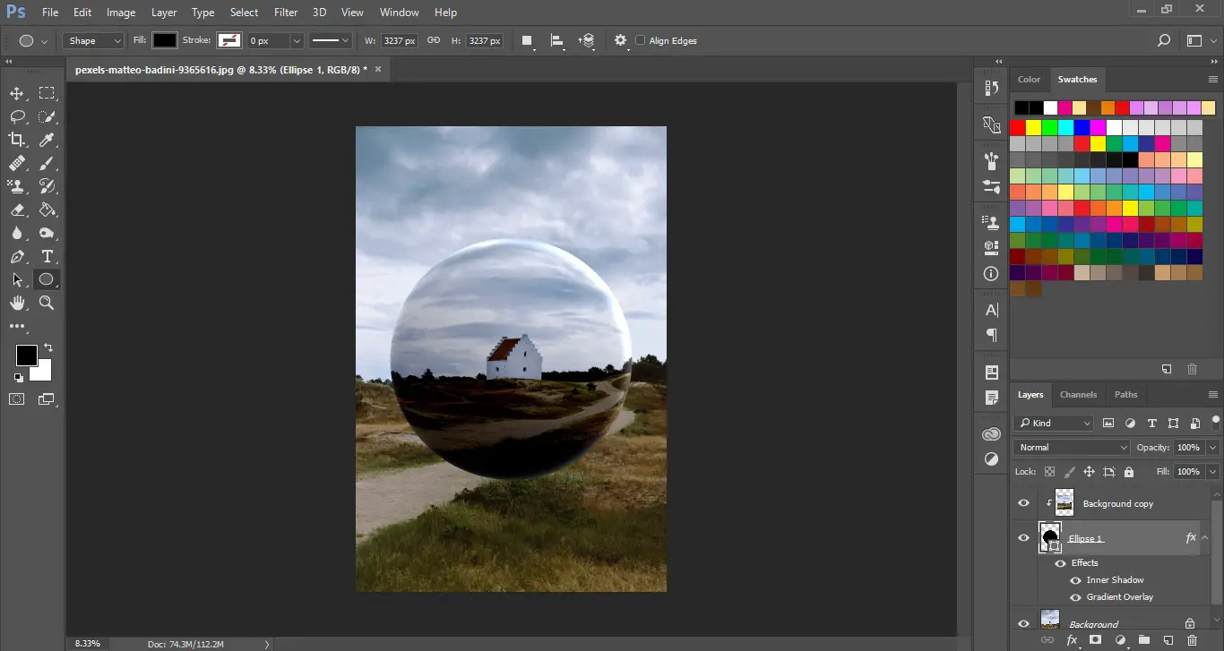Hide the Ellipse 1 layer
The height and width of the screenshot is (651, 1224).
click(1023, 537)
